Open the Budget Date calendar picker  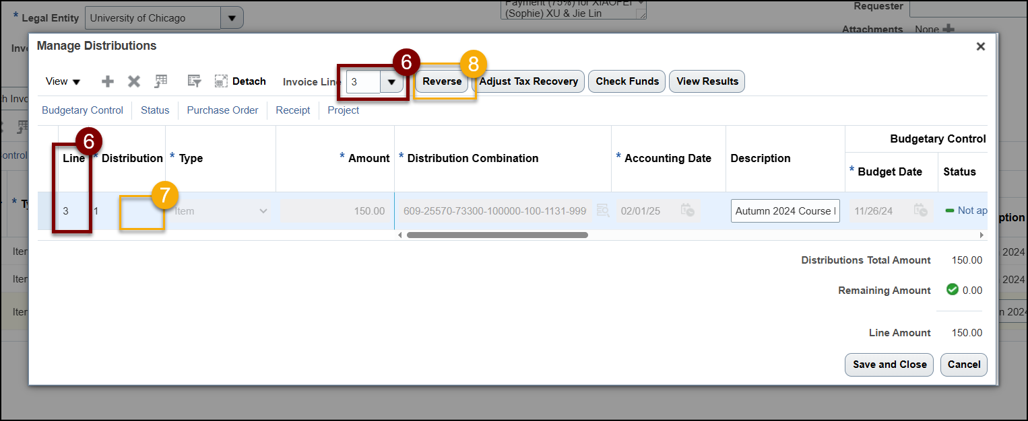coord(920,210)
